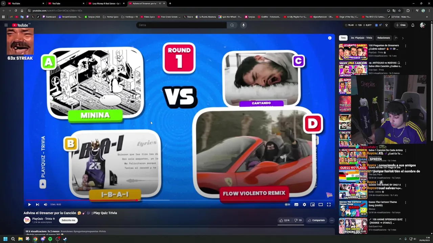The width and height of the screenshot is (433, 243).
Task: Go to the browser home page
Action: point(22,10)
